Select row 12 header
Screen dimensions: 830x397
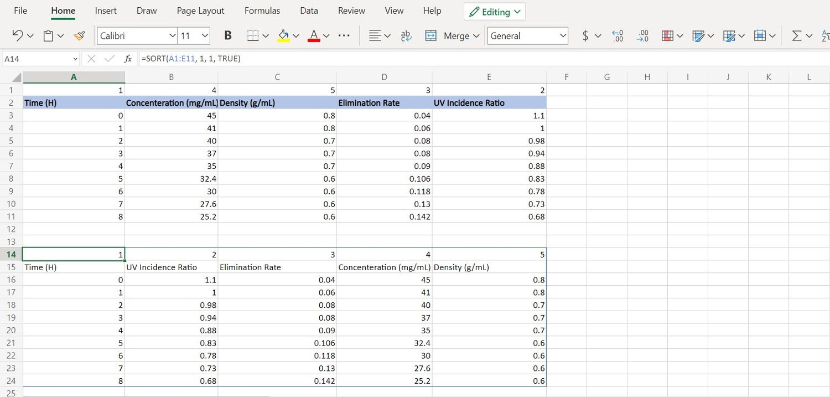(12, 229)
